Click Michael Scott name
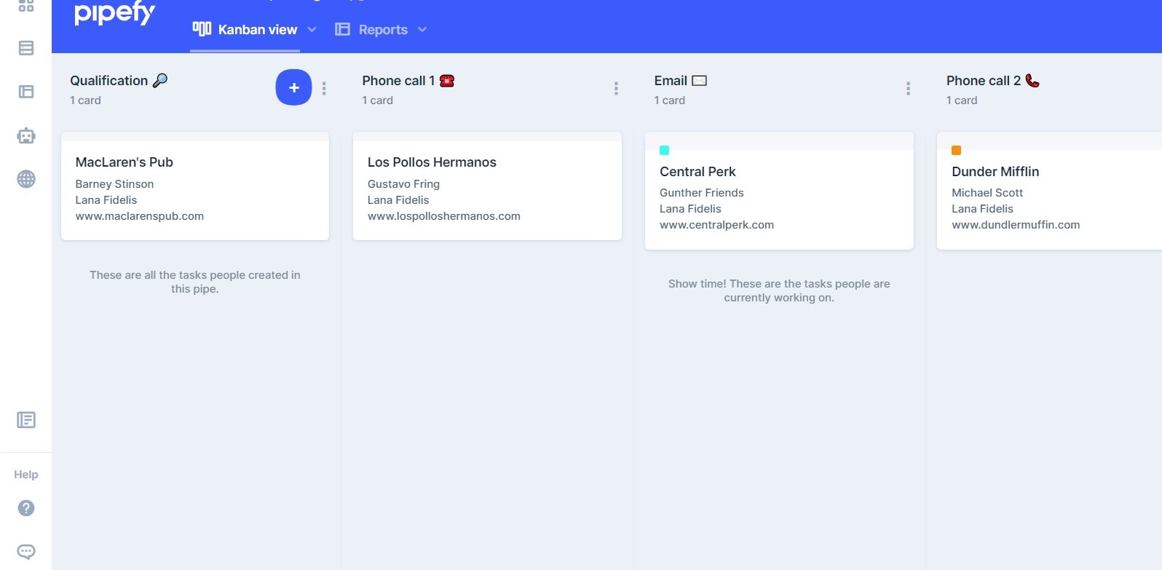 pos(987,193)
